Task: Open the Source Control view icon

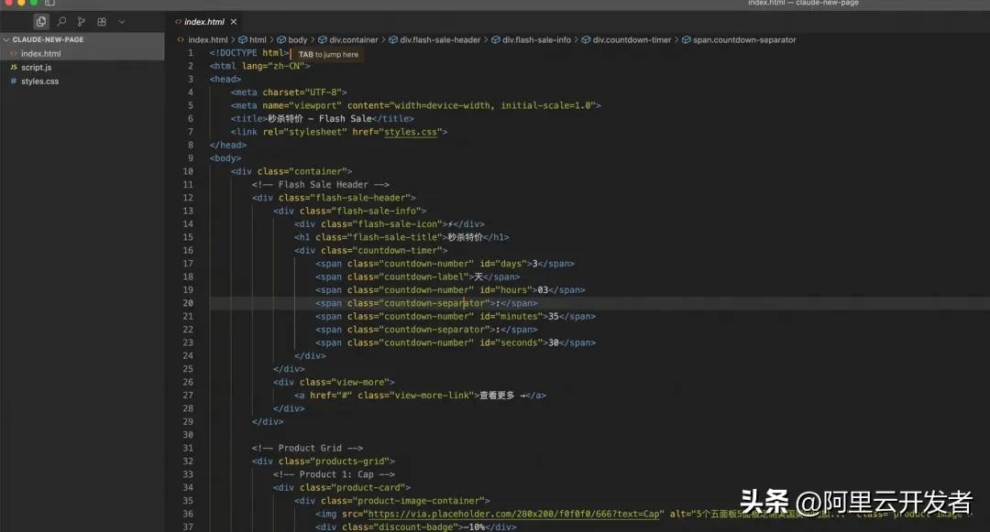Action: (82, 21)
